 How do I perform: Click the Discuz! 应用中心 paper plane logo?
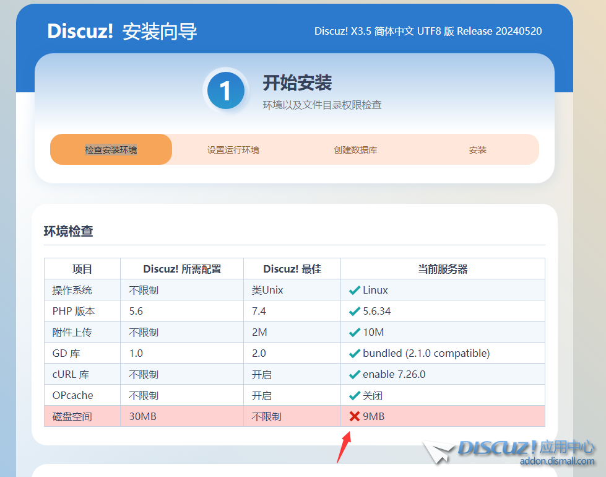tap(439, 452)
